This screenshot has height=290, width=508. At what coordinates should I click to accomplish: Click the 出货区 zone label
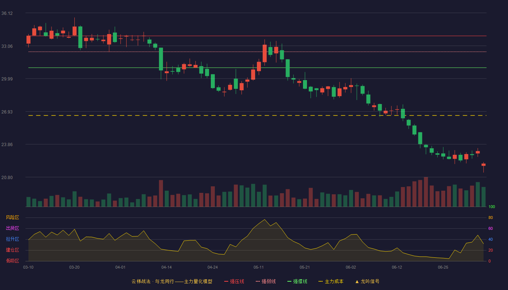(12, 228)
